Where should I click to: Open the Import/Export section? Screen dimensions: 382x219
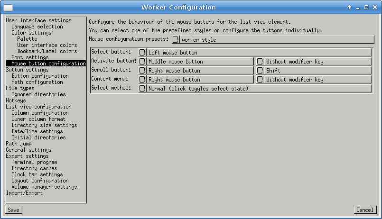tap(24, 193)
